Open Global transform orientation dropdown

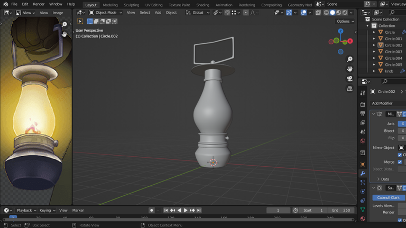tap(198, 13)
